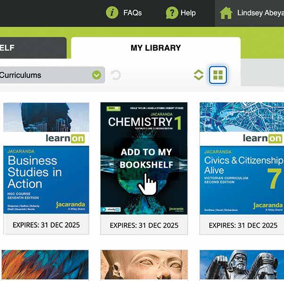The height and width of the screenshot is (281, 284).
Task: Open the Curriculums filter box
Action: [x=52, y=75]
